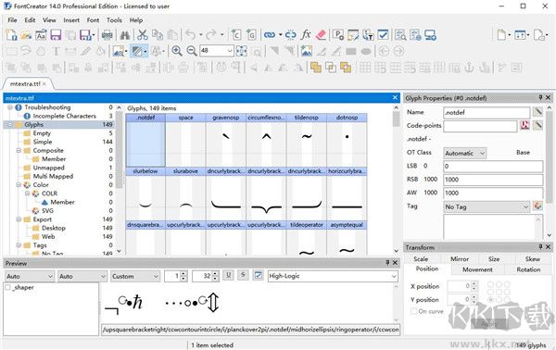Click the Print toolbar icon

point(107,34)
